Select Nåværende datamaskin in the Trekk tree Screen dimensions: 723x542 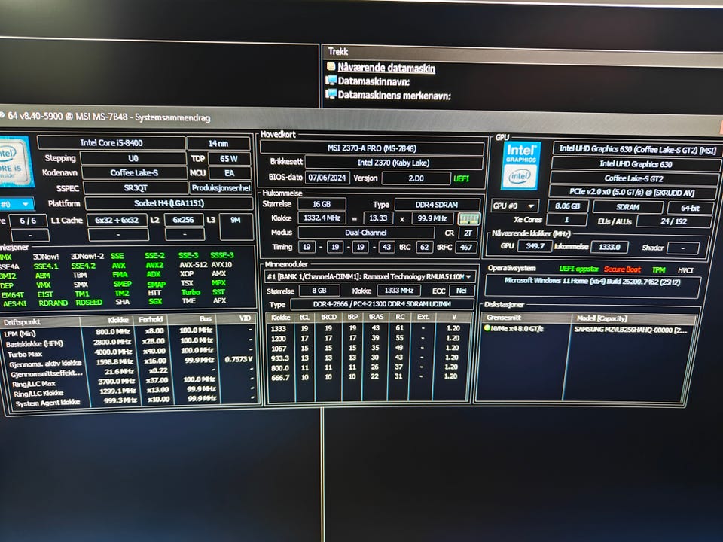pyautogui.click(x=386, y=68)
